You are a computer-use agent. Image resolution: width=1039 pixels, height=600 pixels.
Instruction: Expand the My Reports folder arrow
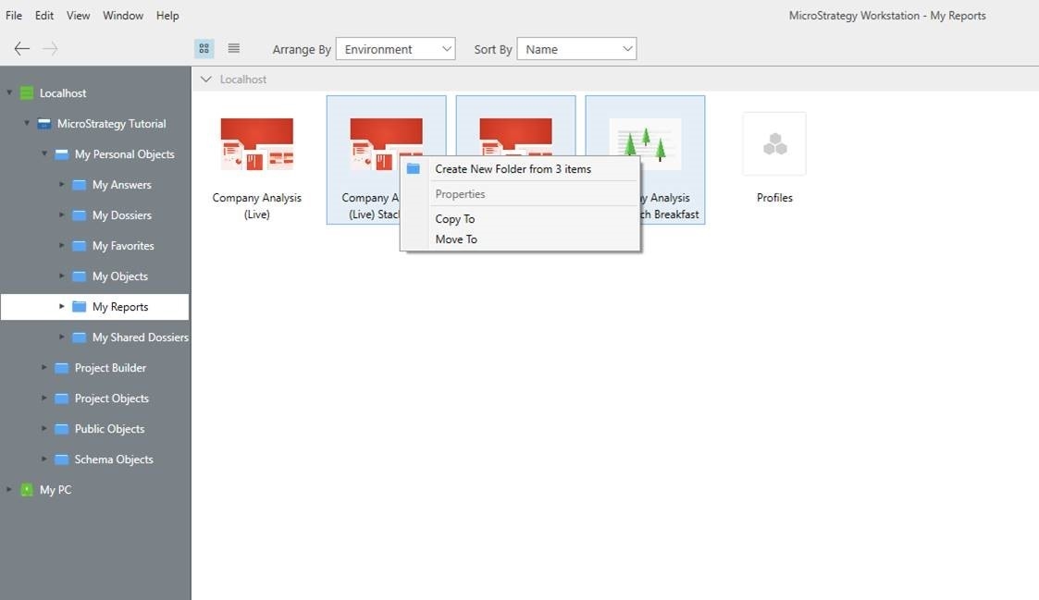62,306
